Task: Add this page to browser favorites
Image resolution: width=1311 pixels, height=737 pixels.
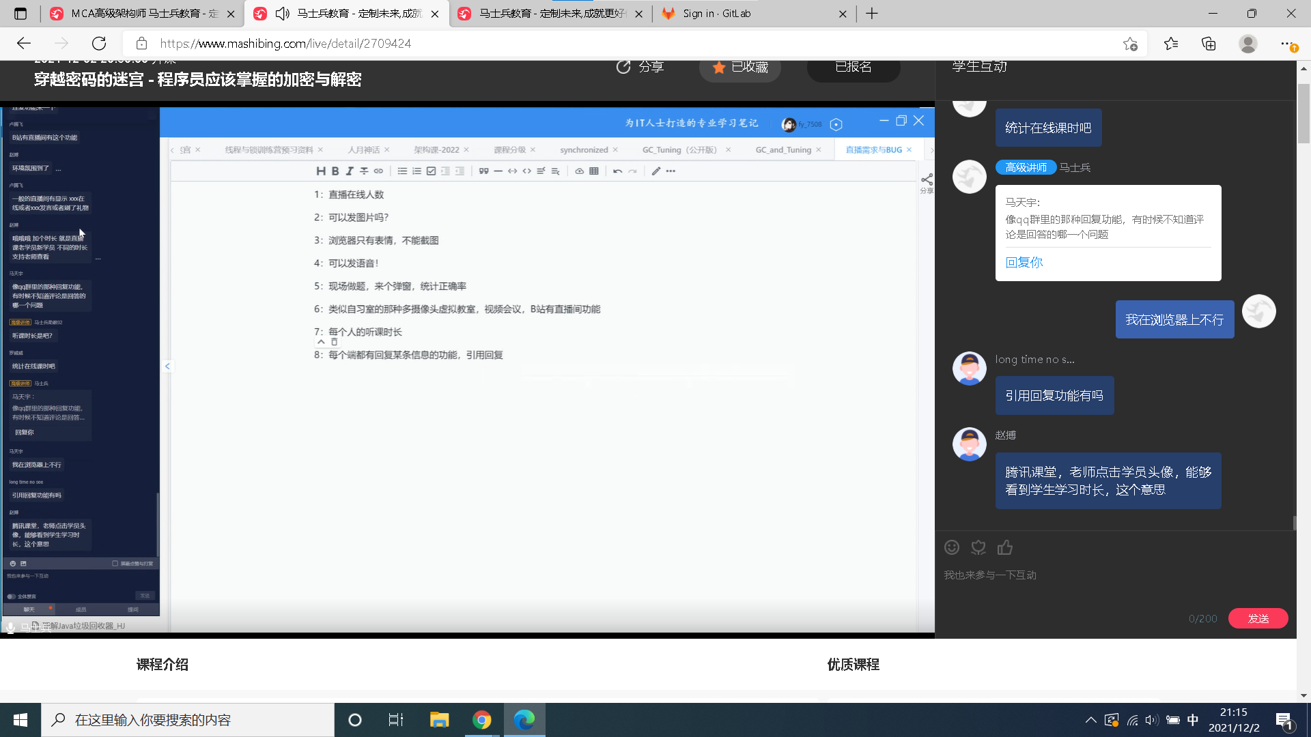Action: (1130, 44)
